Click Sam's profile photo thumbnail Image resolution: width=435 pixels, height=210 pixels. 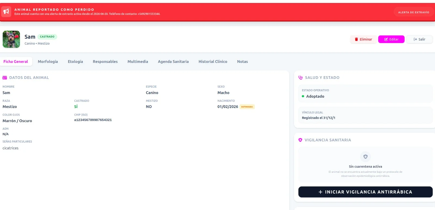coord(11,39)
